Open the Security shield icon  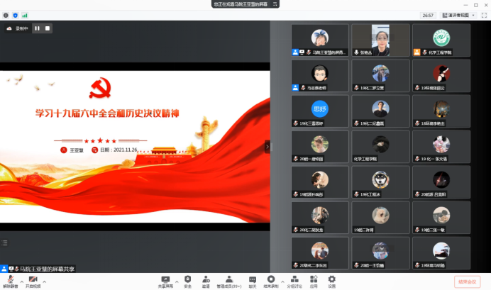pyautogui.click(x=187, y=280)
